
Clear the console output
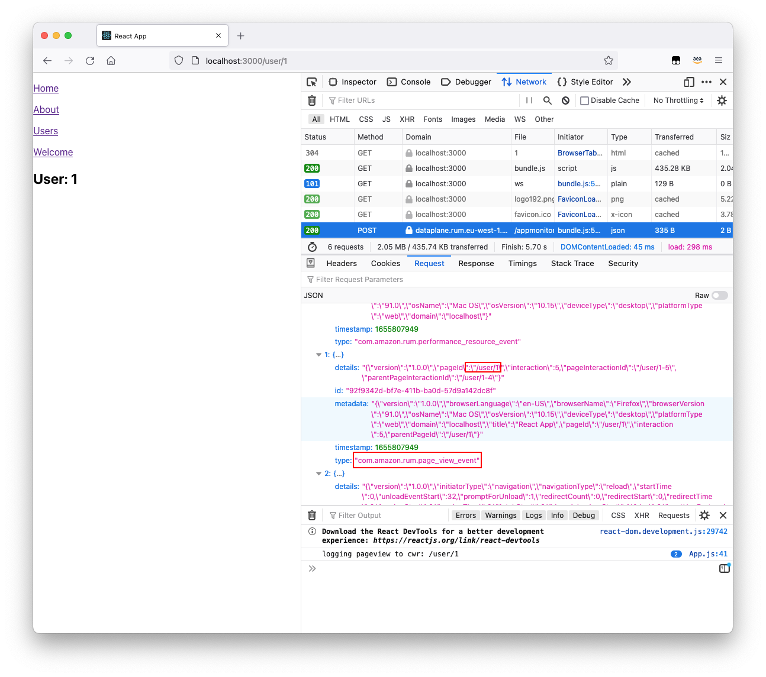click(x=312, y=515)
